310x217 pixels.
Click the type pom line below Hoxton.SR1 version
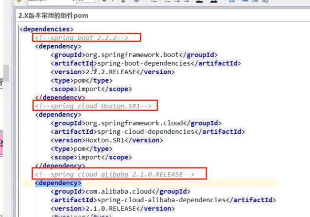[x=82, y=149]
